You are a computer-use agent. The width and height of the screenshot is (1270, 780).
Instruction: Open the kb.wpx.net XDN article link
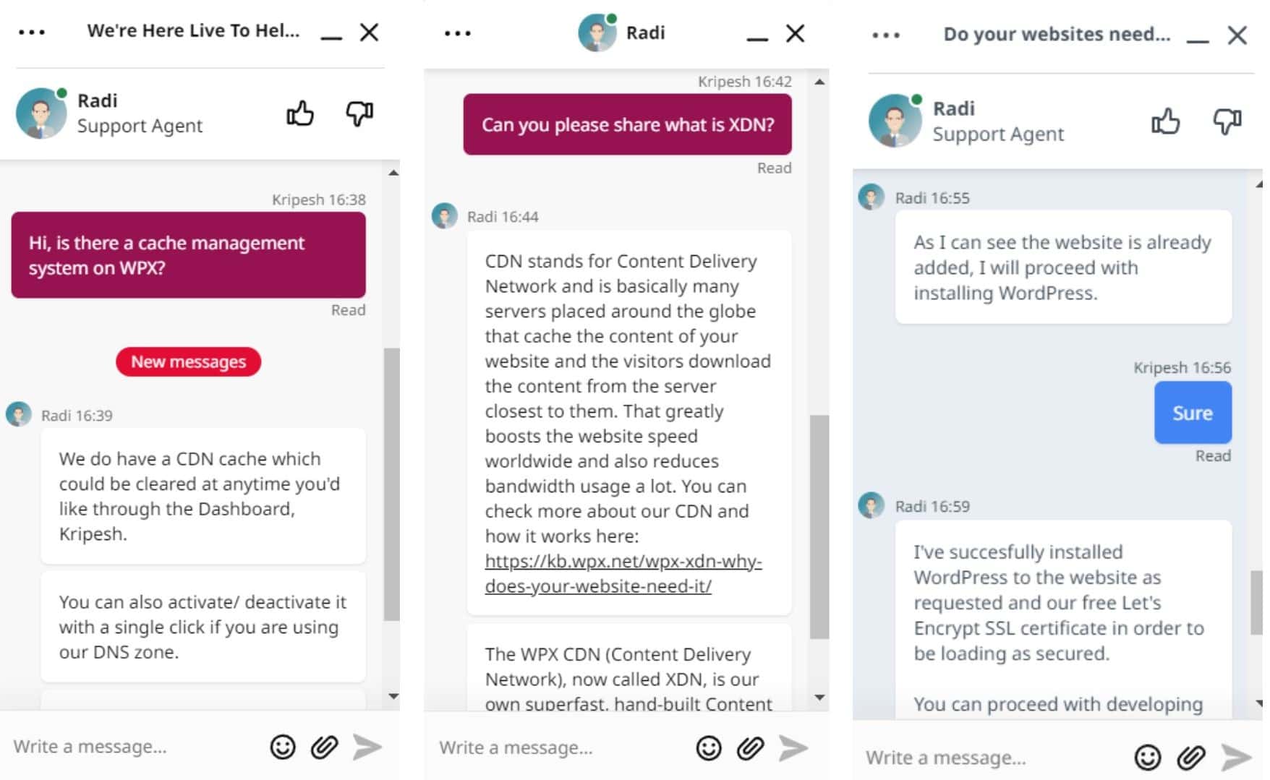coord(623,573)
